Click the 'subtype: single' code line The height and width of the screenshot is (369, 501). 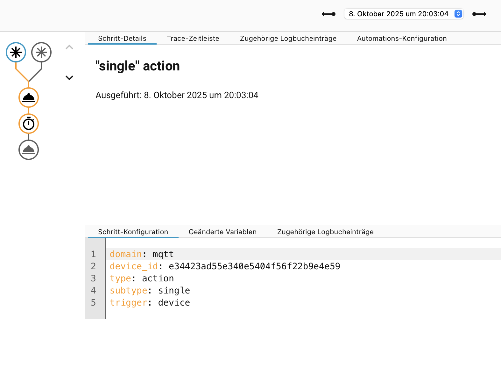pyautogui.click(x=303, y=291)
